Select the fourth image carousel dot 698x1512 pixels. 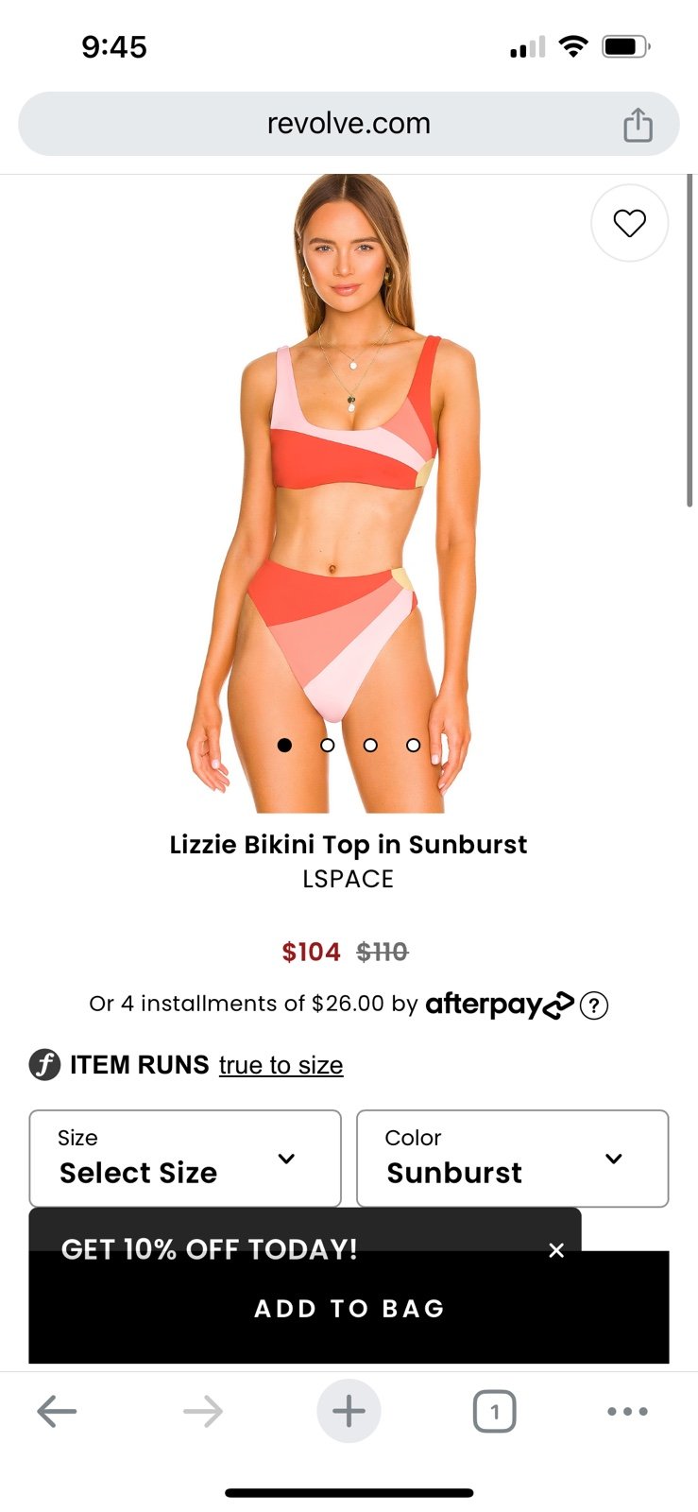[413, 745]
